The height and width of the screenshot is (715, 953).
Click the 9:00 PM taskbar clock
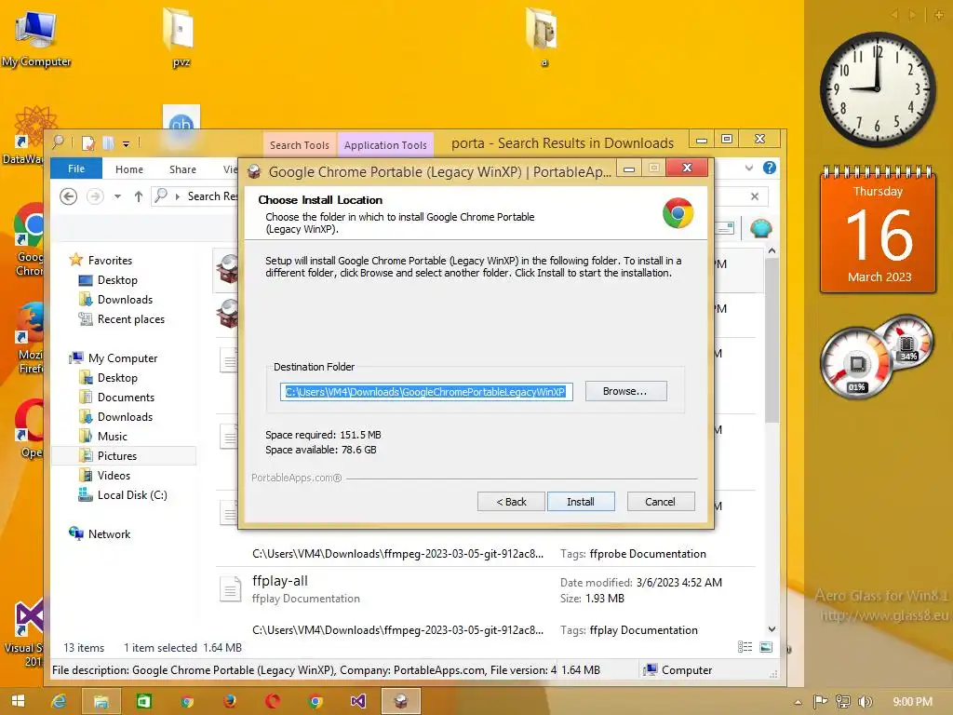pyautogui.click(x=912, y=702)
